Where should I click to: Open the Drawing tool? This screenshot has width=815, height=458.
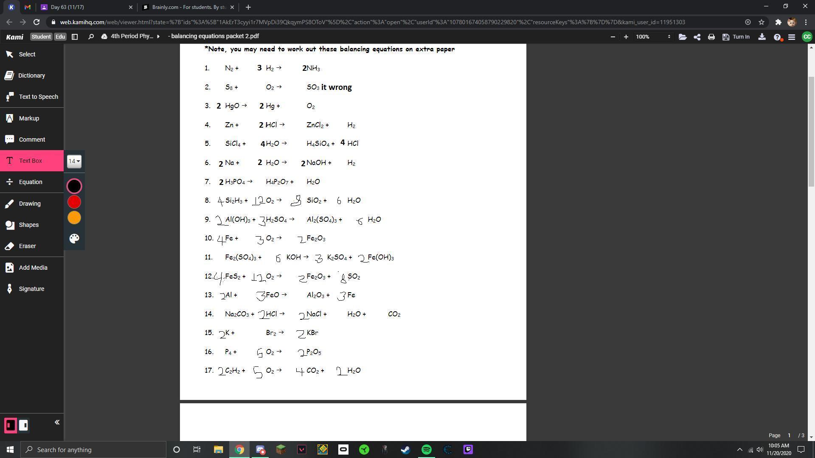point(29,204)
